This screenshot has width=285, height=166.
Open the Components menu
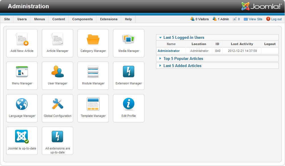[x=82, y=19]
